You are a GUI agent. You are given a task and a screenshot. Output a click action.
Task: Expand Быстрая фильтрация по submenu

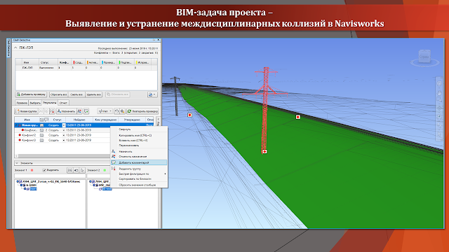click(x=139, y=174)
